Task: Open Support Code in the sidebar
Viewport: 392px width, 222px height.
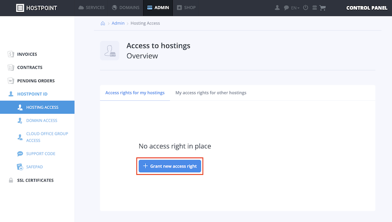Action: pos(41,154)
